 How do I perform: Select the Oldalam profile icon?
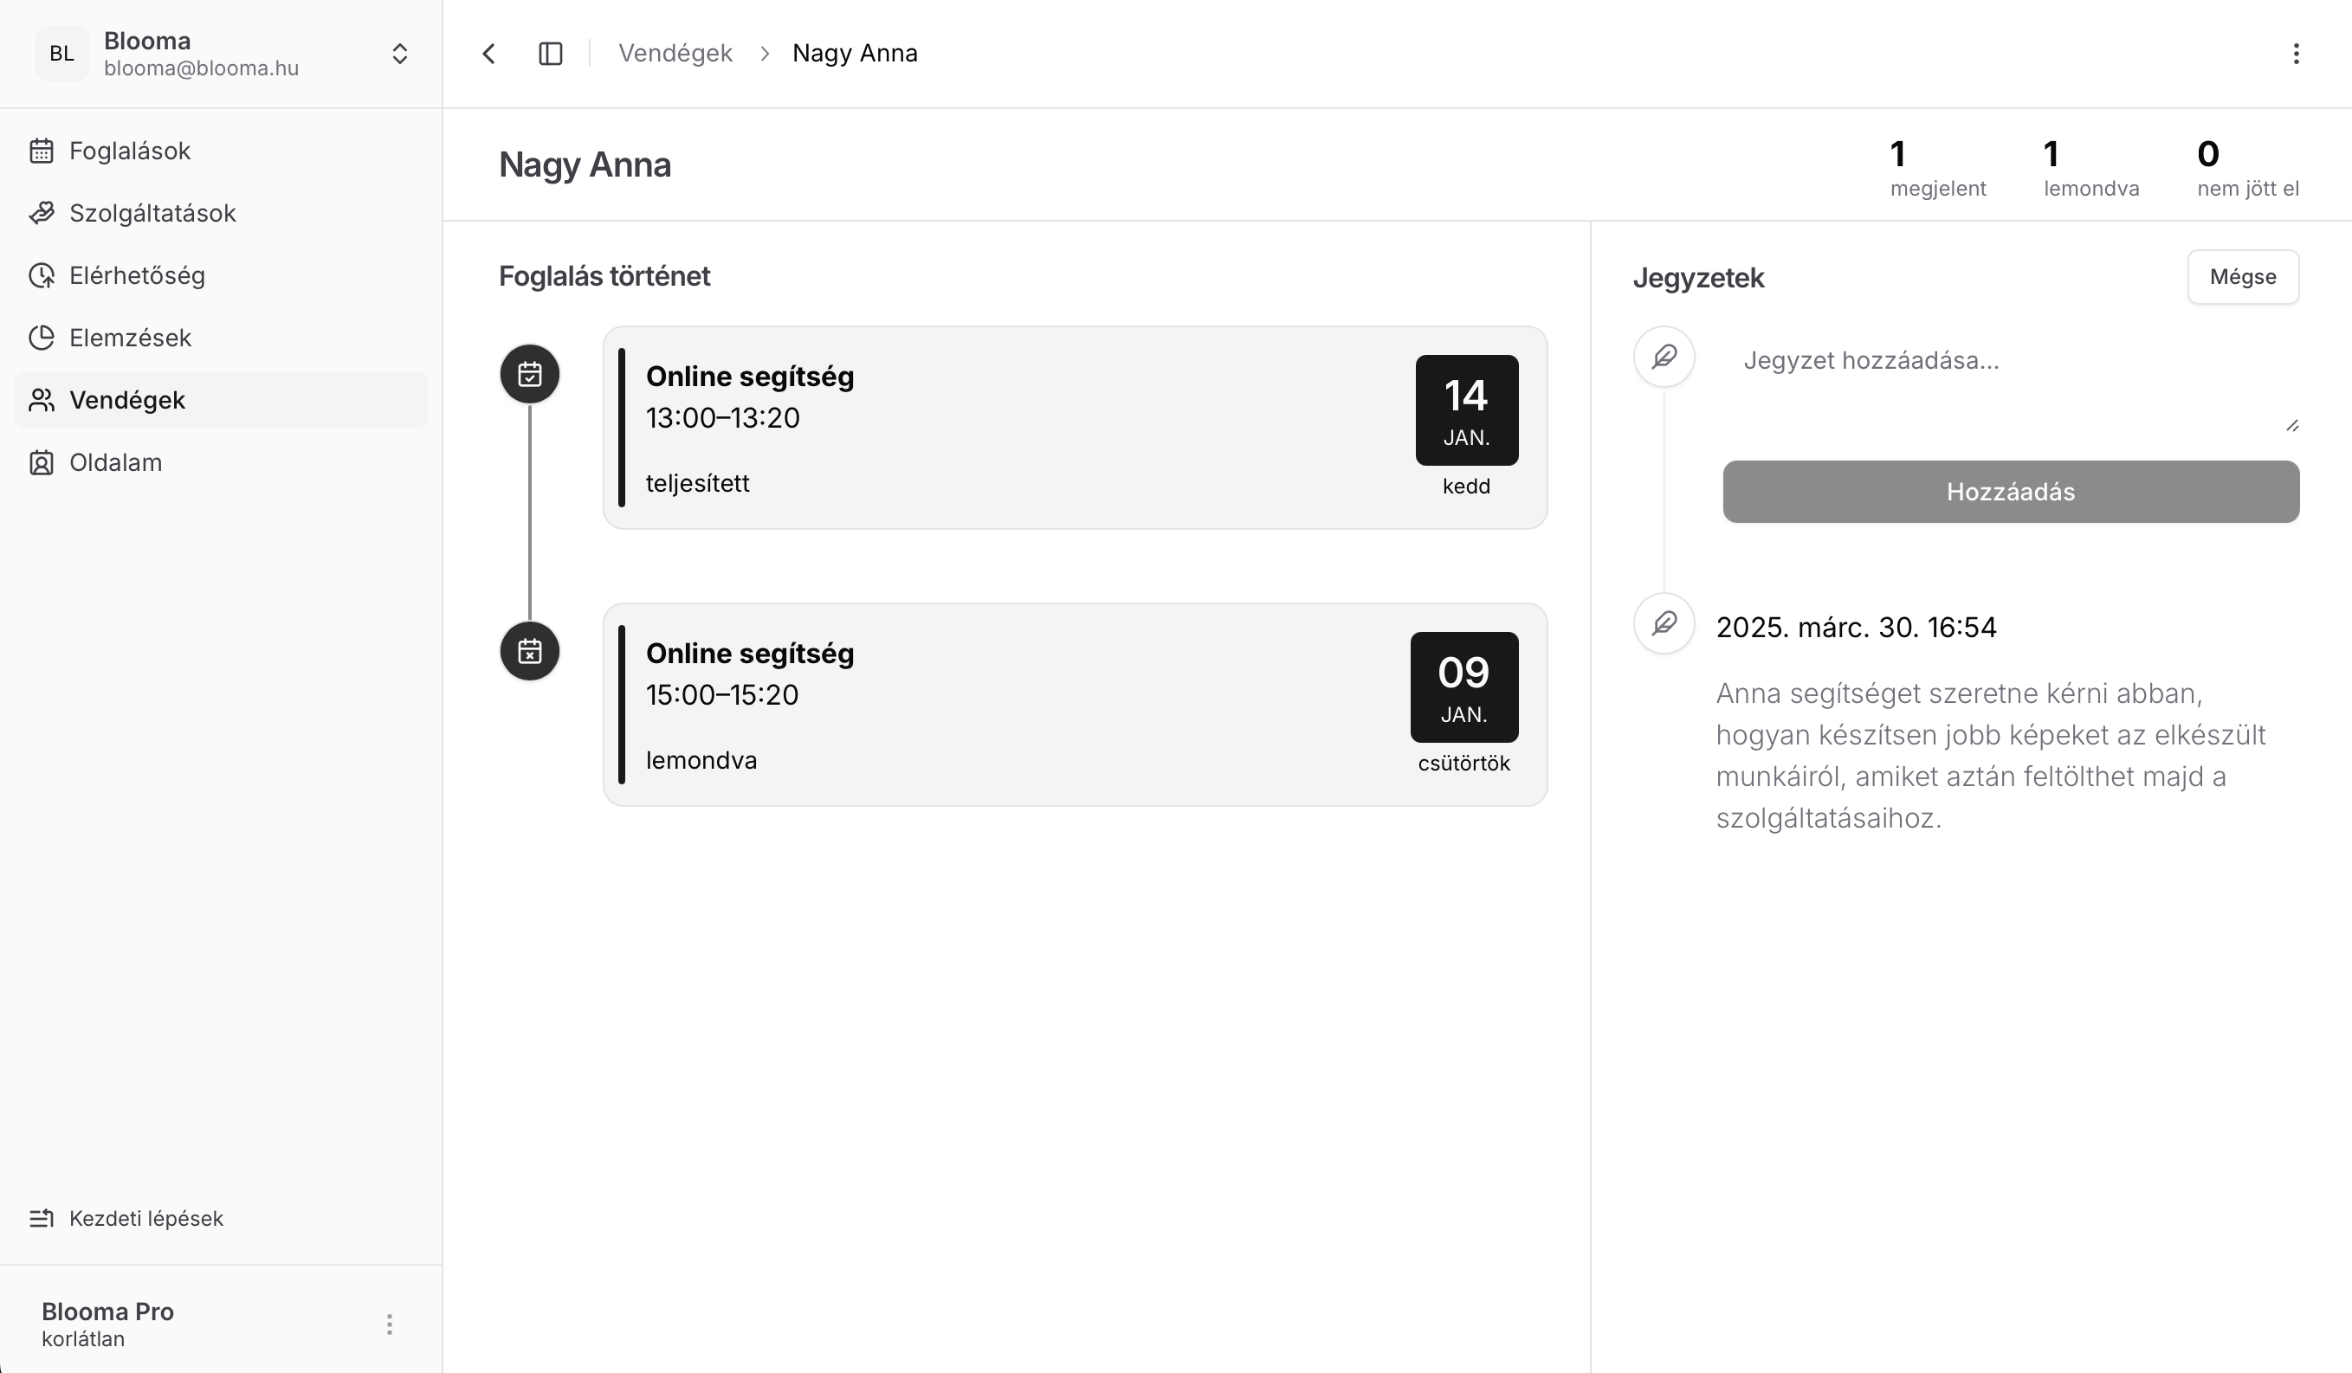pos(41,462)
